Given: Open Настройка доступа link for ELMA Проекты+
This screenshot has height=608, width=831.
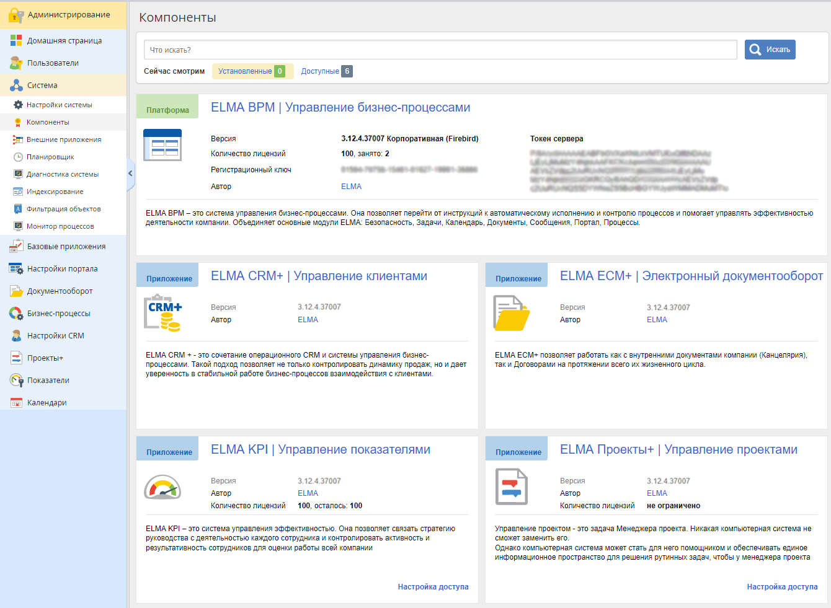Looking at the screenshot, I should point(782,587).
